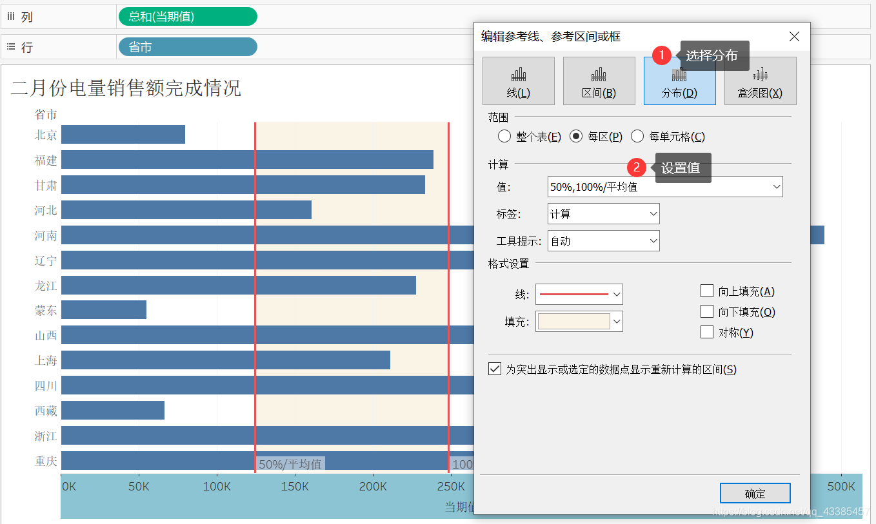This screenshot has height=524, width=876.
Task: Click the rows shelf icon labeled 行
Action: coord(11,47)
